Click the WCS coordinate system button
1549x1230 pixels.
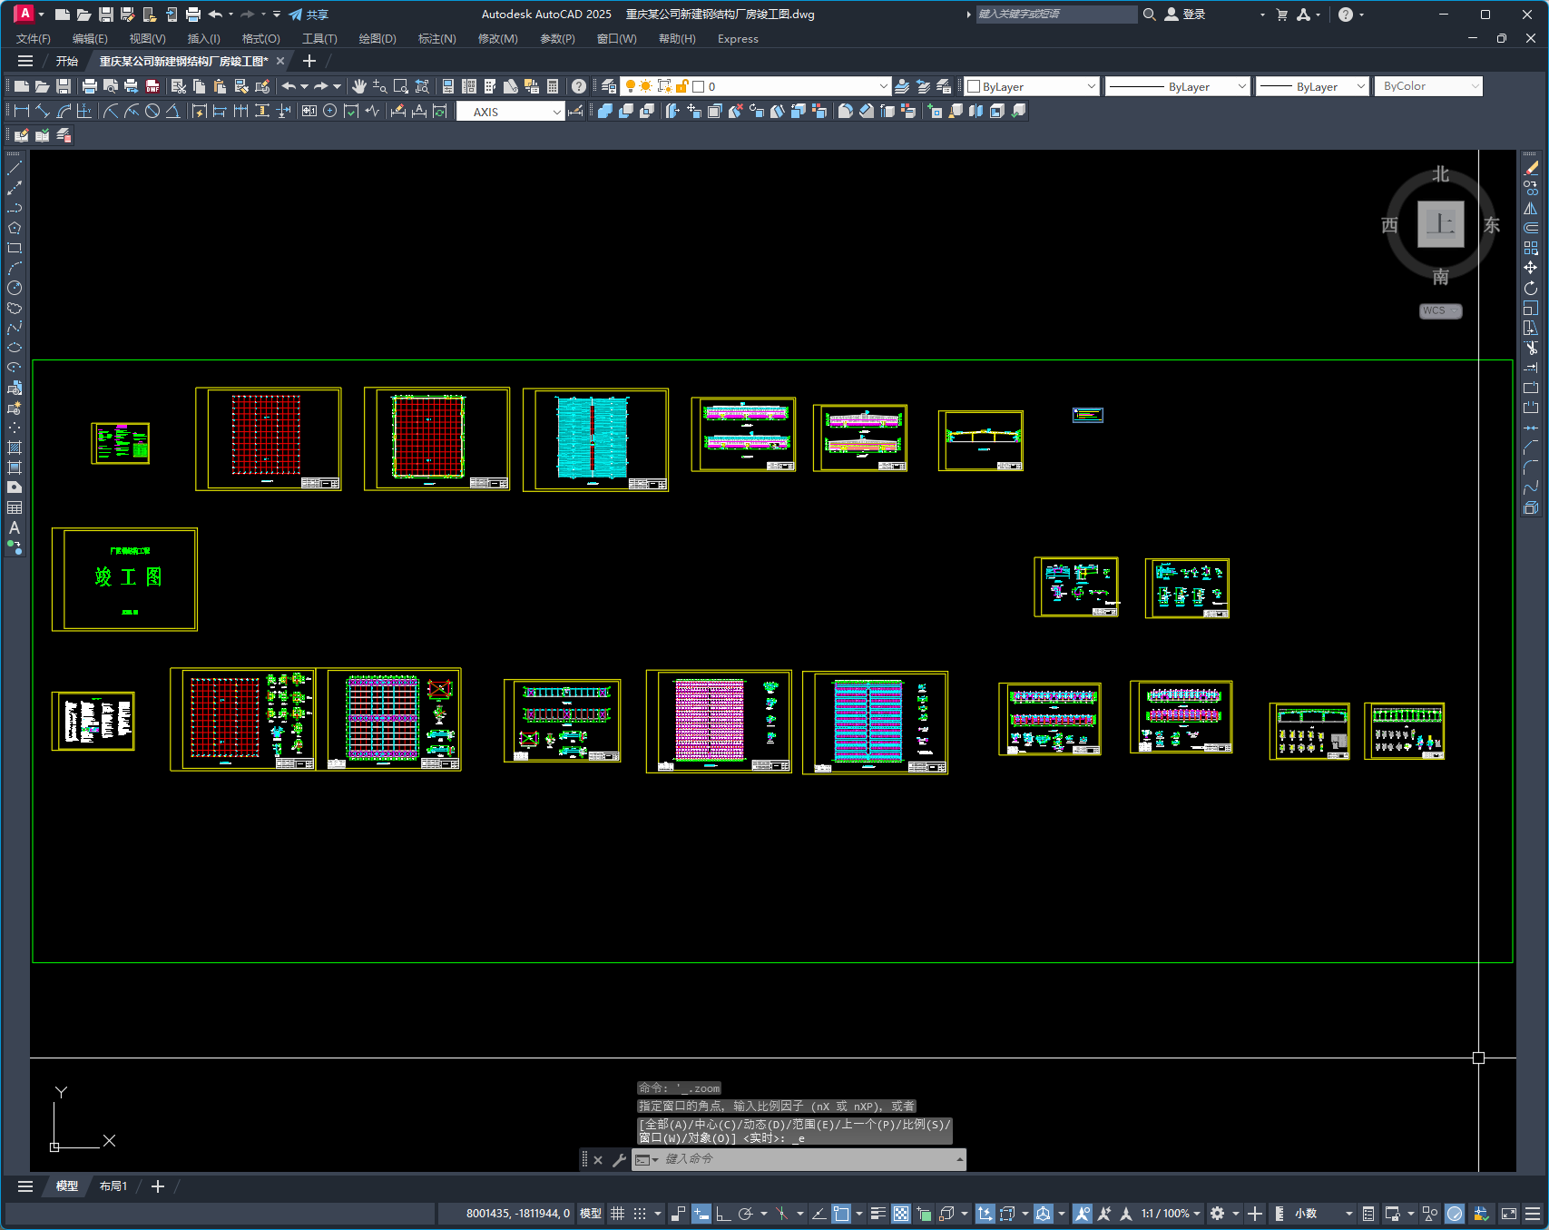pos(1439,310)
